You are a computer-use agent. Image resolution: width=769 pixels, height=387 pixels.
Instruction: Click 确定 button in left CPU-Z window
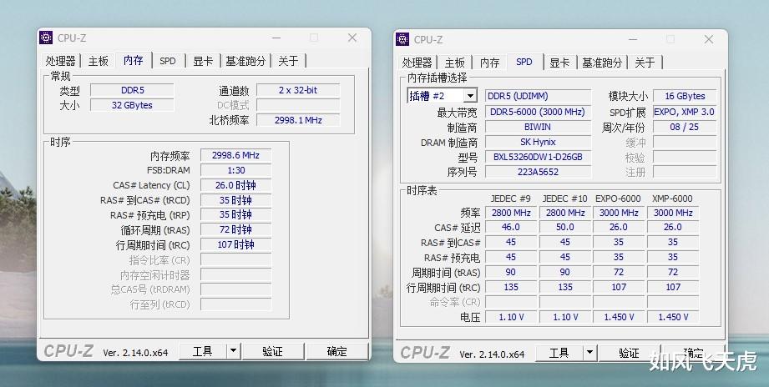pos(337,351)
